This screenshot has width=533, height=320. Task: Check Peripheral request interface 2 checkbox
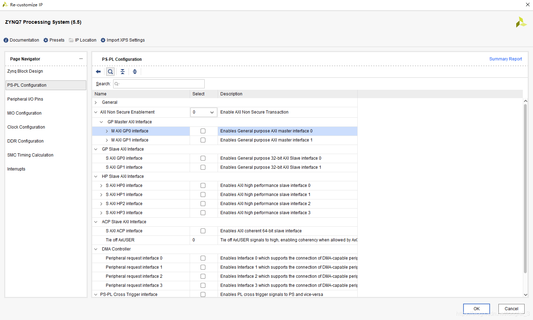click(203, 276)
